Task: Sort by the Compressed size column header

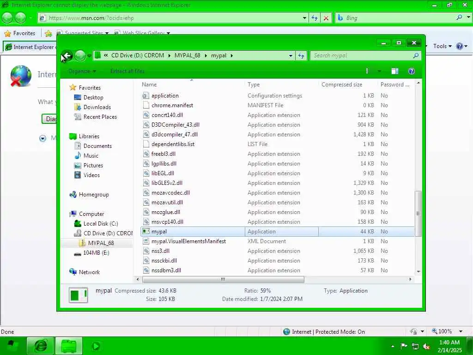Action: click(x=342, y=85)
